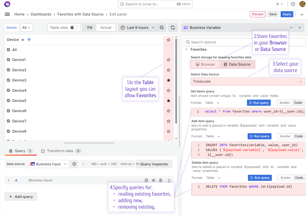The image size is (308, 216).
Task: Star Device1 as a favorite
Action: click(168, 60)
